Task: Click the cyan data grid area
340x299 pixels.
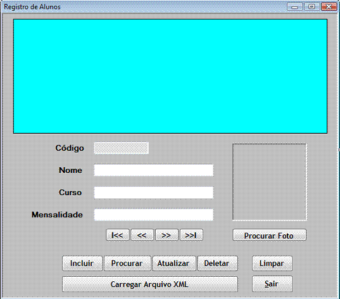Action: (x=170, y=77)
